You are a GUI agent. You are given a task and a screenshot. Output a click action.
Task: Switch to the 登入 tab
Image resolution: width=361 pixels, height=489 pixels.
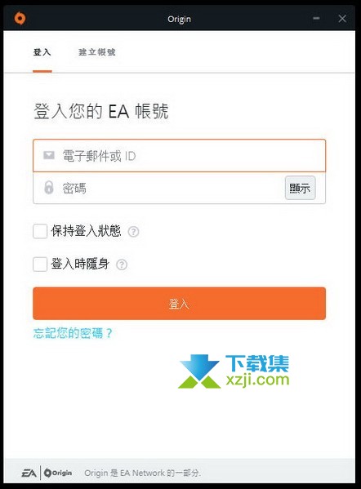coord(42,52)
